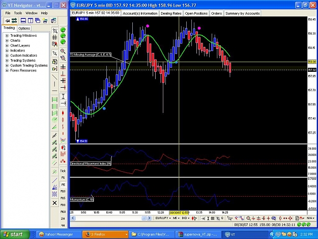The image size is (318, 239).
Task: Open the Tools menu
Action: pos(18,13)
